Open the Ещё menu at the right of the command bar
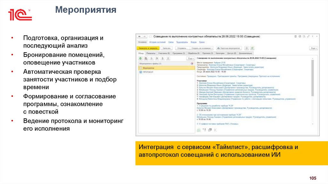This screenshot has width=328, height=184. coord(314,48)
